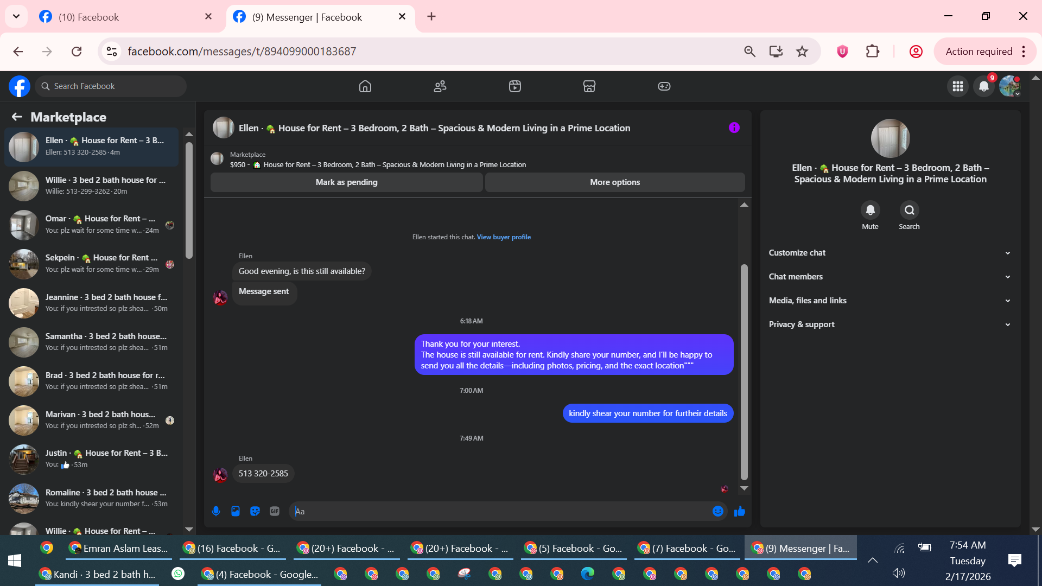This screenshot has width=1042, height=586.
Task: Click the Aa message input field
Action: click(x=499, y=511)
